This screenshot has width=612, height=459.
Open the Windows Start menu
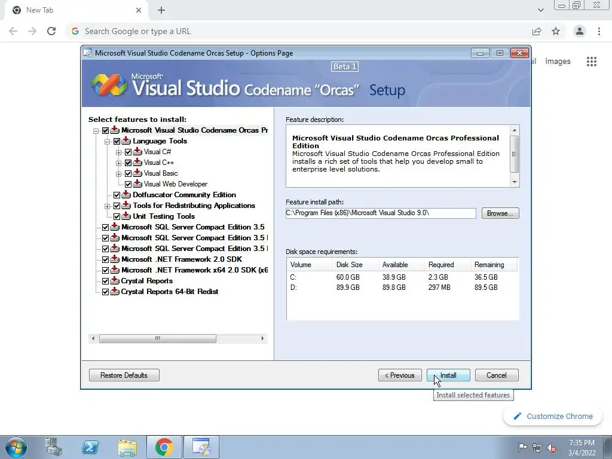16,447
